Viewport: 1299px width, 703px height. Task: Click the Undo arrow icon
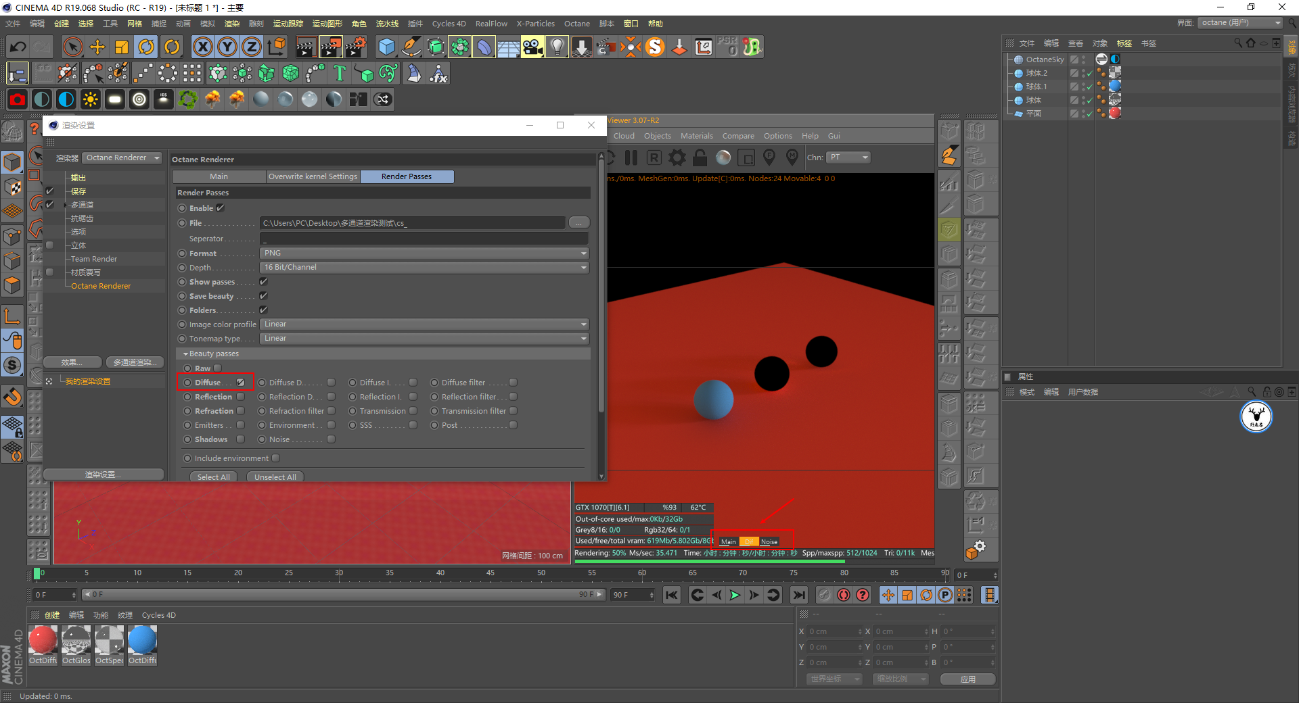pyautogui.click(x=18, y=47)
